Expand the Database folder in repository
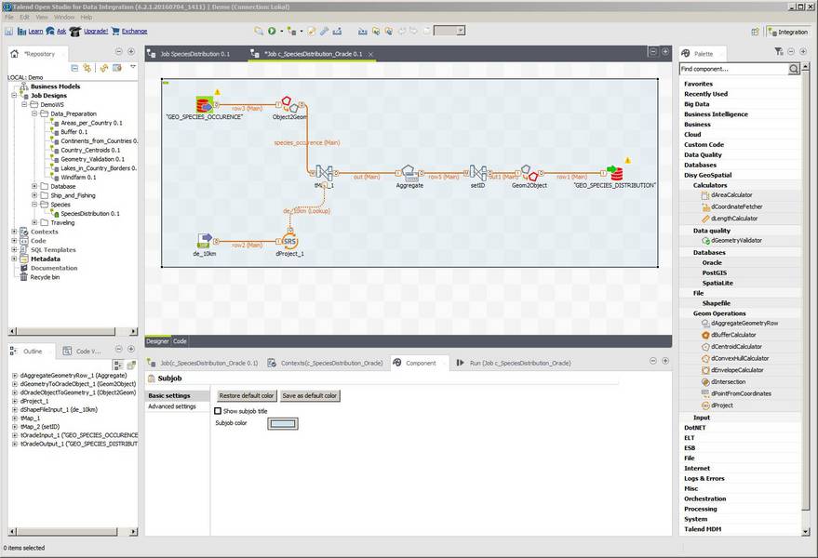 pos(34,186)
